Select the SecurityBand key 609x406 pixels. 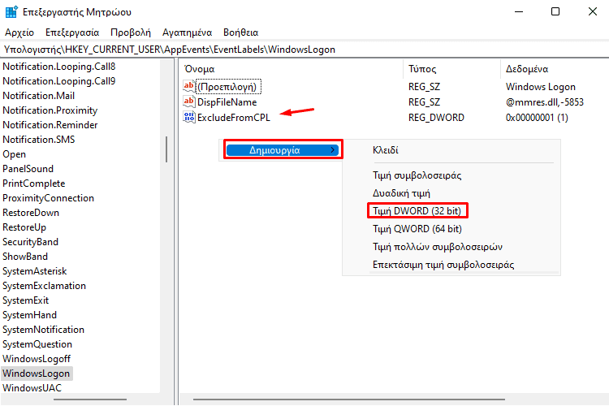point(30,242)
